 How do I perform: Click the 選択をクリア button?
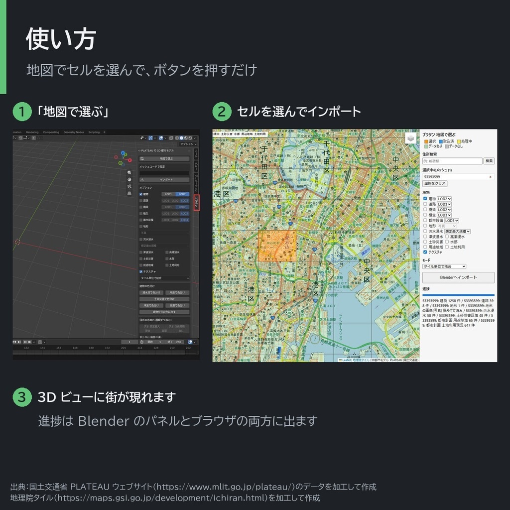tap(435, 183)
